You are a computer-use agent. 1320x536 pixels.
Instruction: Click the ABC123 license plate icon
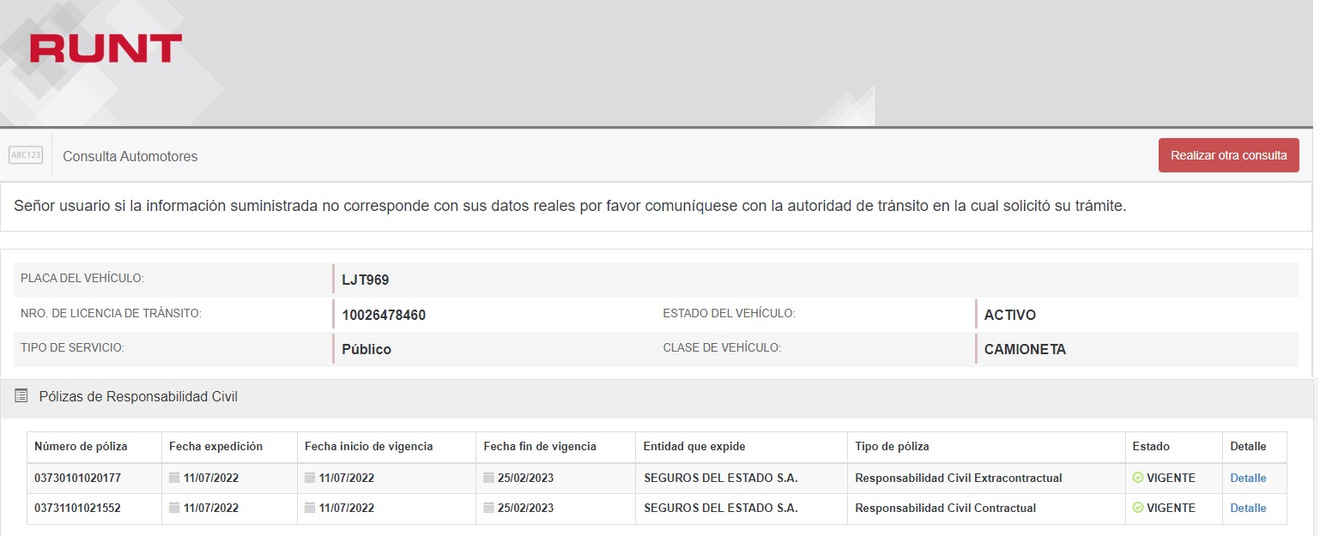click(26, 155)
